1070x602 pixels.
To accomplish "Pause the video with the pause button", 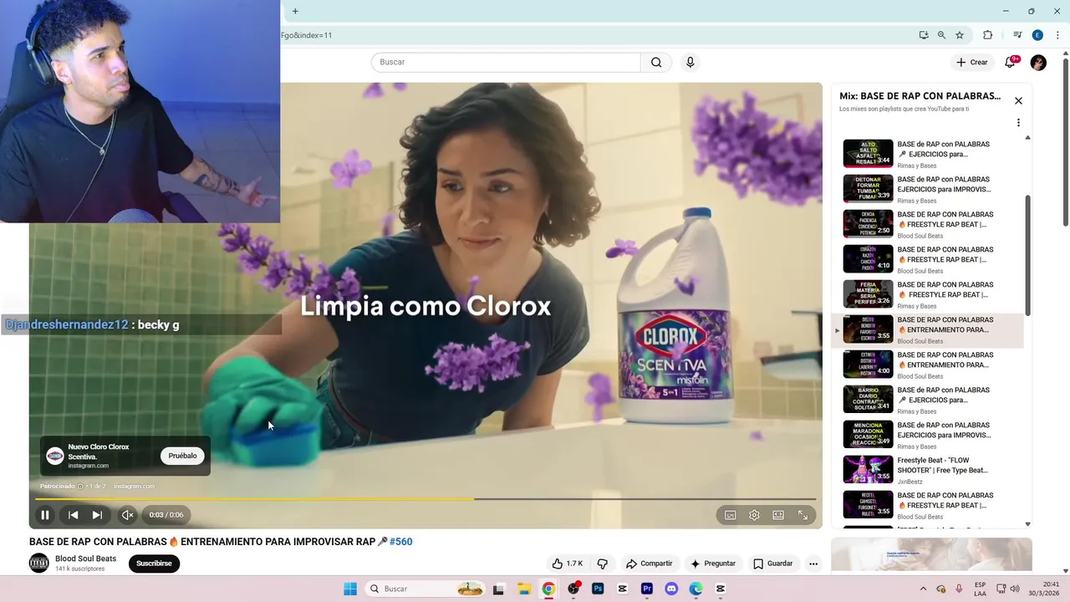I will coord(45,515).
